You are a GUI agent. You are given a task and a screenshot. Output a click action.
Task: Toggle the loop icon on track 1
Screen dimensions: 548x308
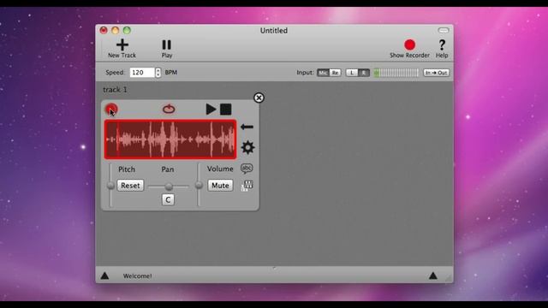pos(169,109)
